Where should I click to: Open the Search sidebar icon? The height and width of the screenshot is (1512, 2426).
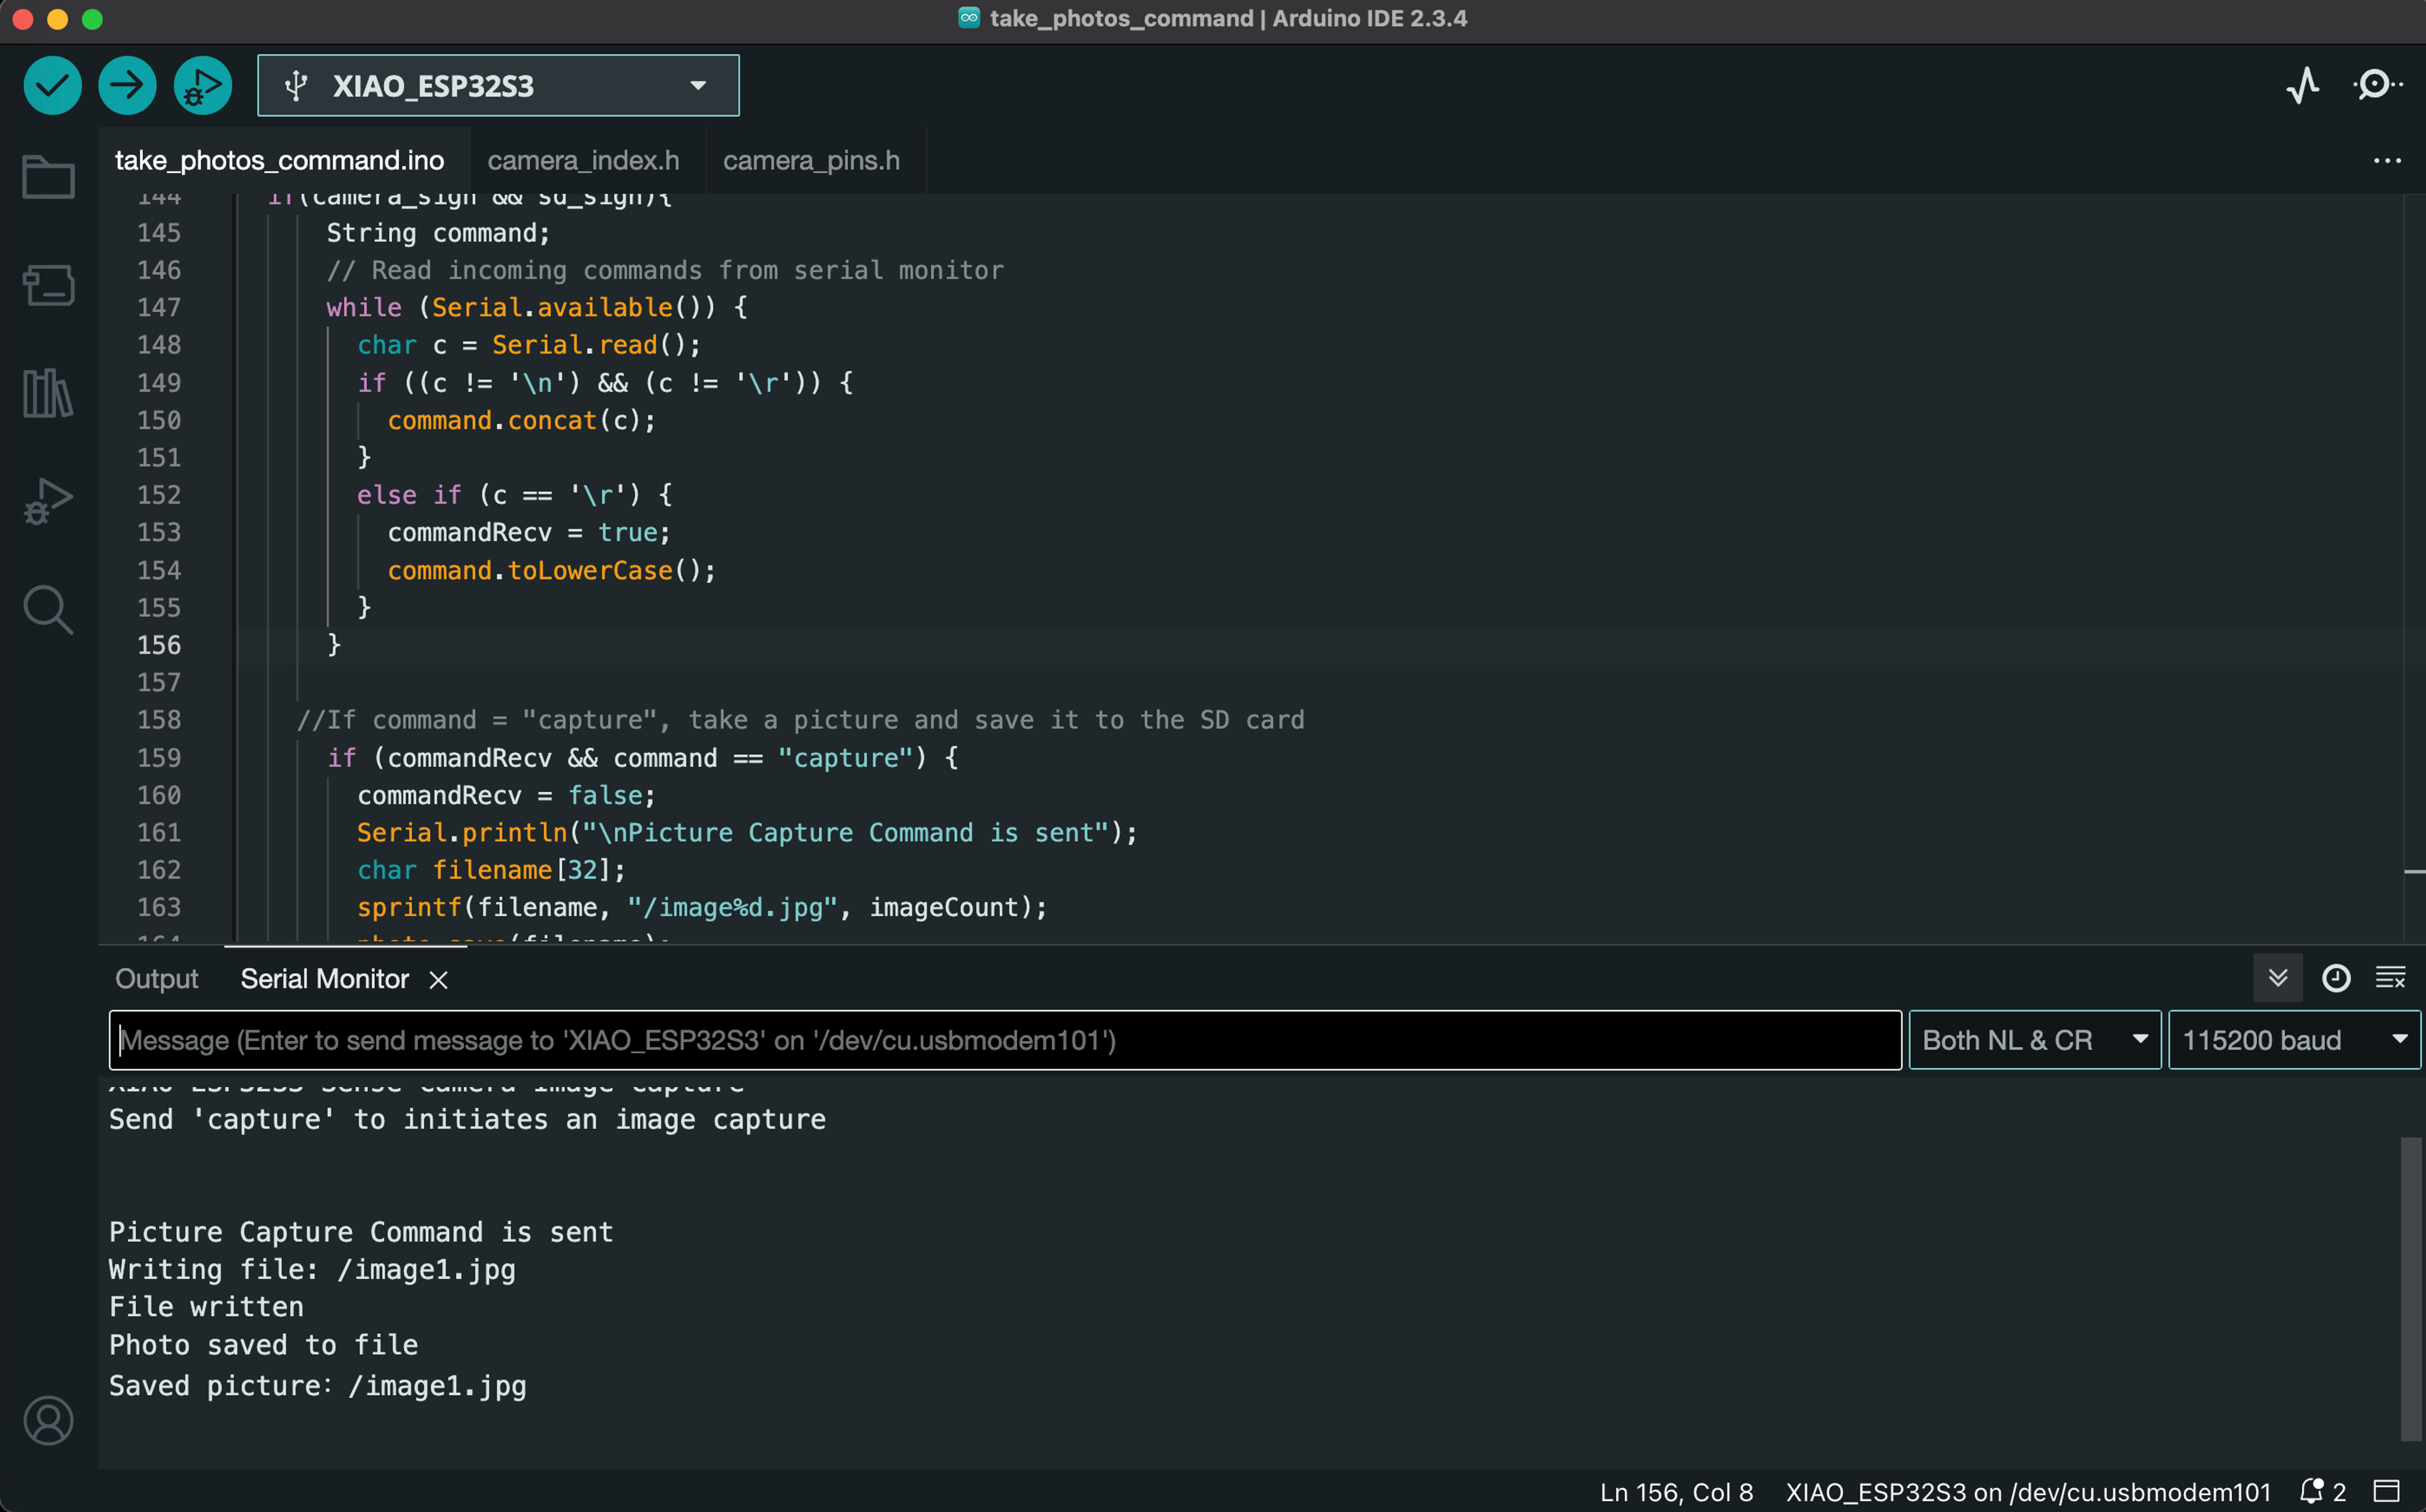tap(48, 609)
